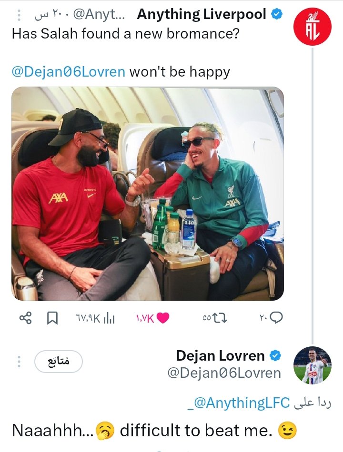
Task: Tap Dejan Lovren's verified badge
Action: 275,355
